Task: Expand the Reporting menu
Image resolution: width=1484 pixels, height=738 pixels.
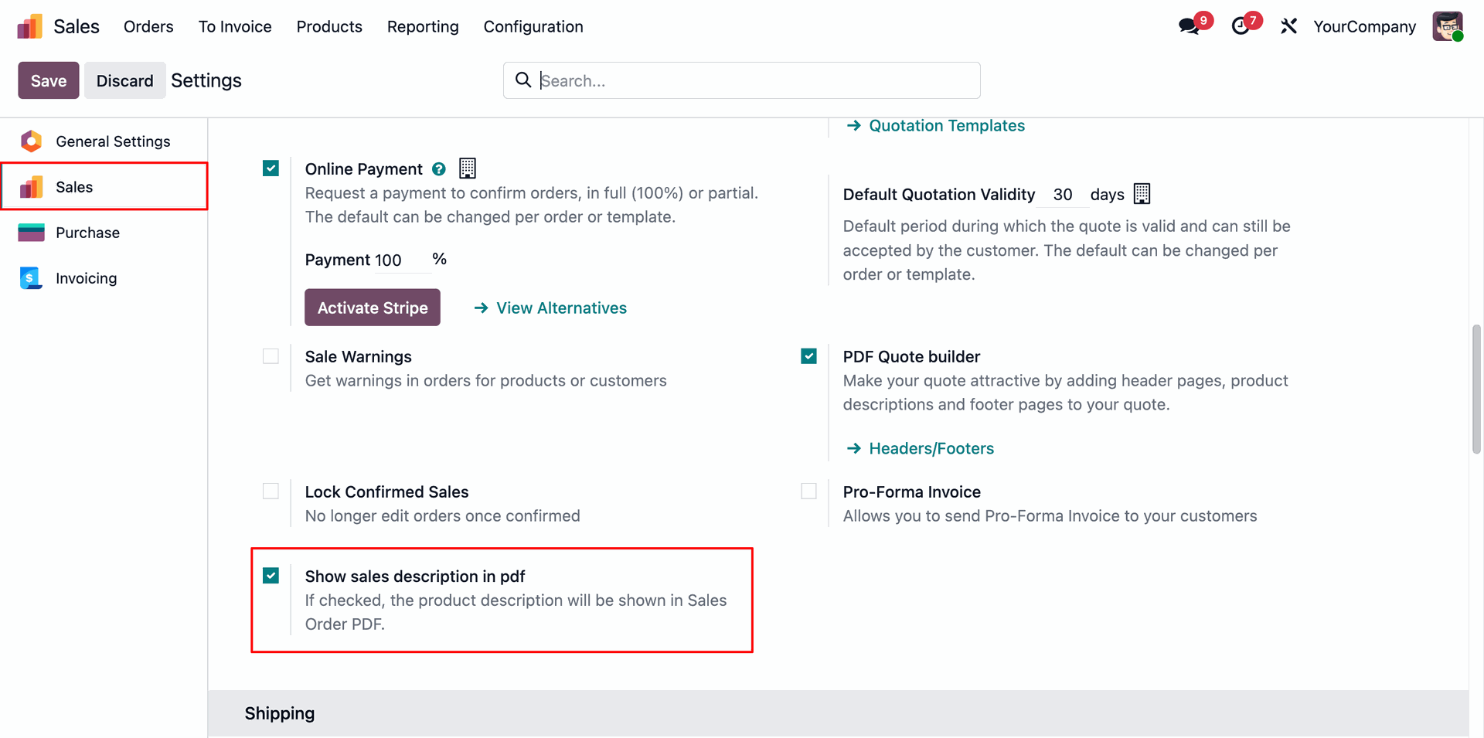Action: coord(423,26)
